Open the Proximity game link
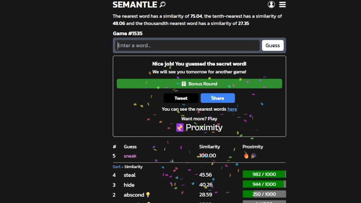 (203, 127)
